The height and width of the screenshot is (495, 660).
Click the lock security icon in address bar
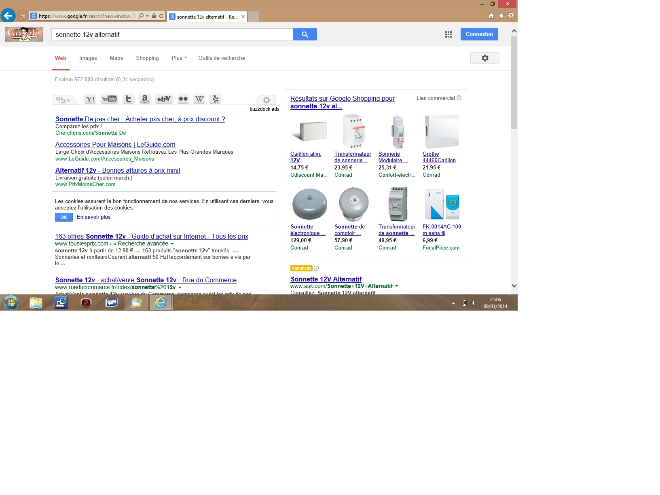point(154,16)
